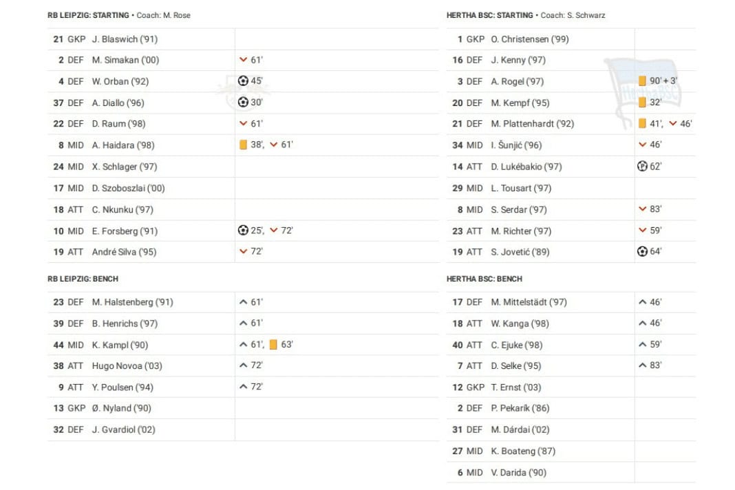Click the Hertha BSC: Bench heading
This screenshot has width=735, height=490.
[x=484, y=279]
